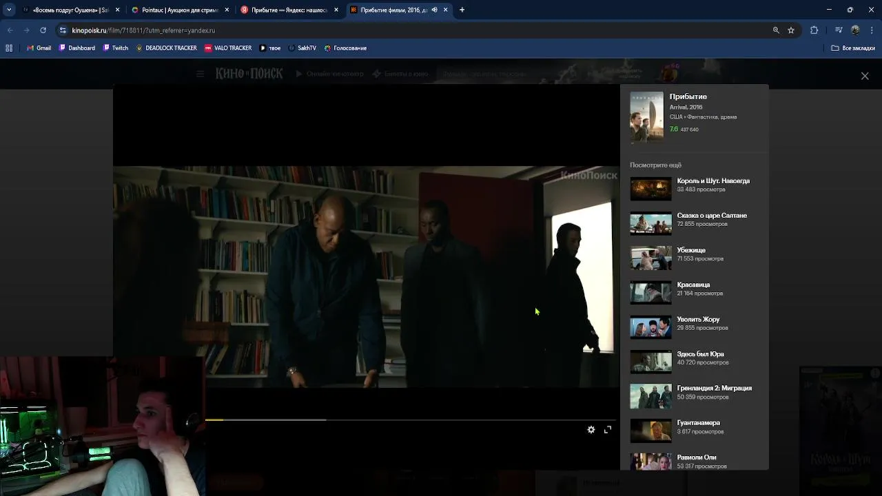The width and height of the screenshot is (882, 496).
Task: Open the Gmail bookmark
Action: point(39,48)
